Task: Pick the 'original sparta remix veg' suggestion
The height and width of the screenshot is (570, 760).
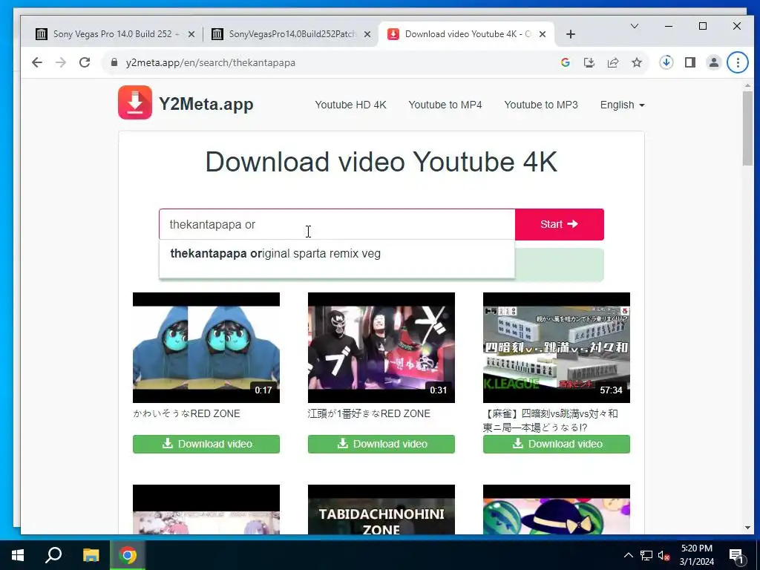Action: tap(336, 254)
